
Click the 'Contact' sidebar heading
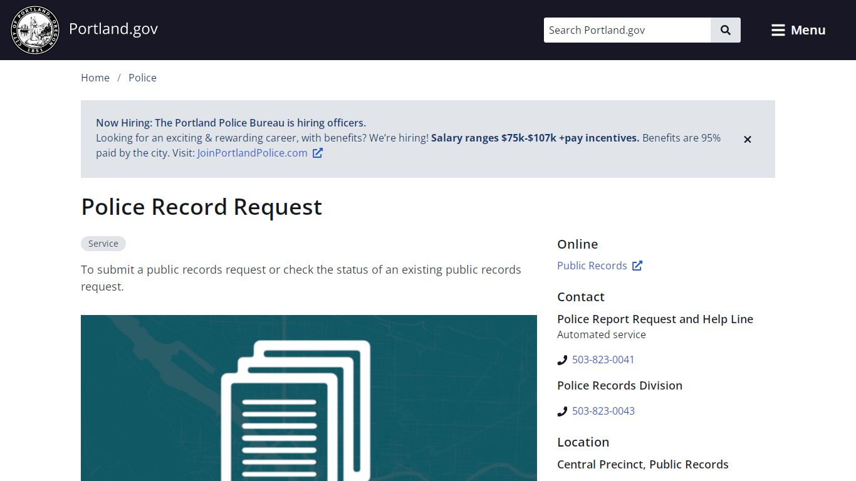click(x=581, y=297)
